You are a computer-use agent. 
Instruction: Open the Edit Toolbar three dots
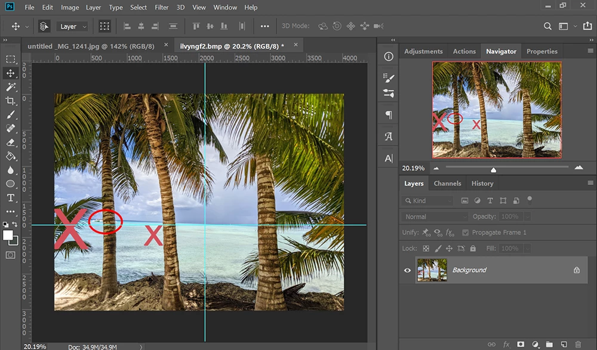pos(11,212)
